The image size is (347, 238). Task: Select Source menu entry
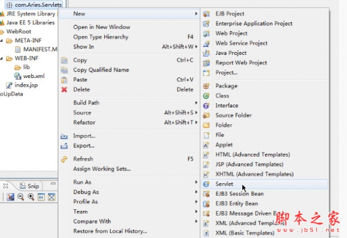[130, 113]
